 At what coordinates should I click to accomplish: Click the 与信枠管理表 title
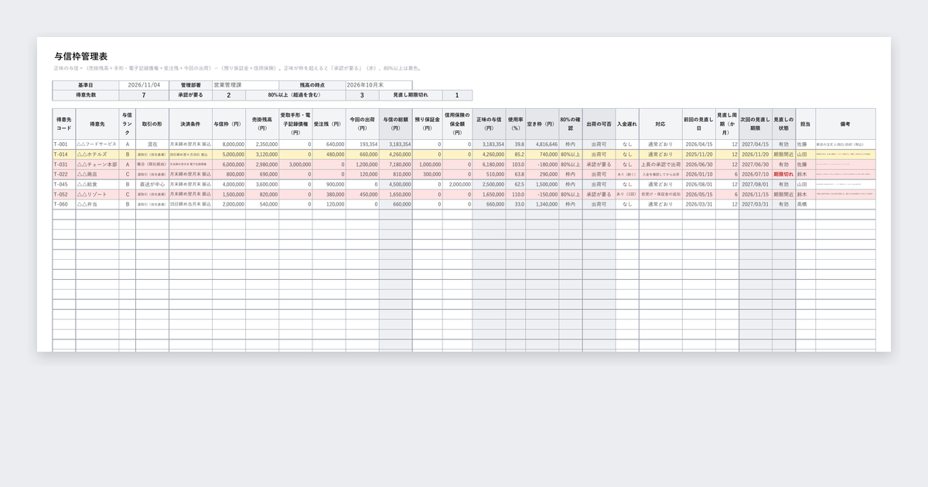[81, 56]
